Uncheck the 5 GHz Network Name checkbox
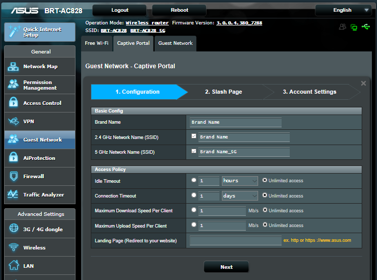 coord(194,151)
